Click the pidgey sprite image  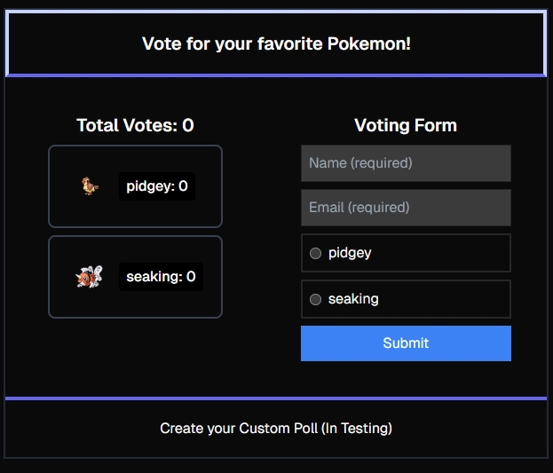pyautogui.click(x=90, y=186)
